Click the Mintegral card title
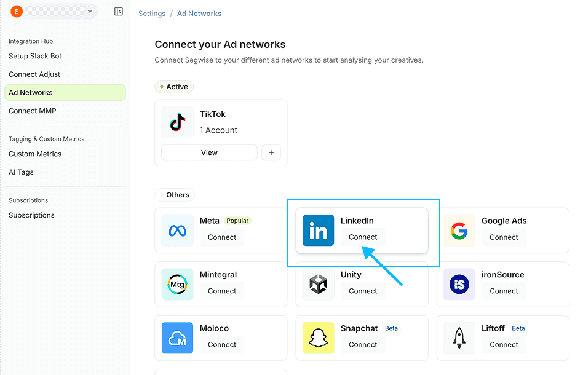This screenshot has height=375, width=583. click(x=218, y=275)
